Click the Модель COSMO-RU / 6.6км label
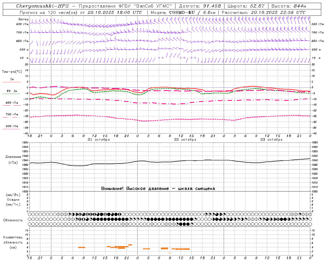325x260 pixels. click(x=183, y=12)
